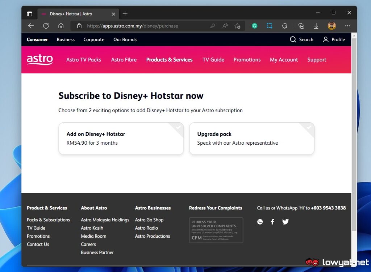Tick the Upgrade pack option checkmark
Viewport: 371px width, 272px height.
(309, 127)
